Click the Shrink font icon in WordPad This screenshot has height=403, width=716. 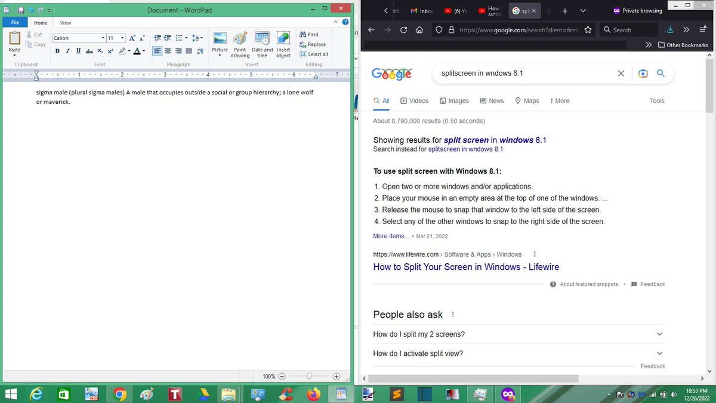141,38
